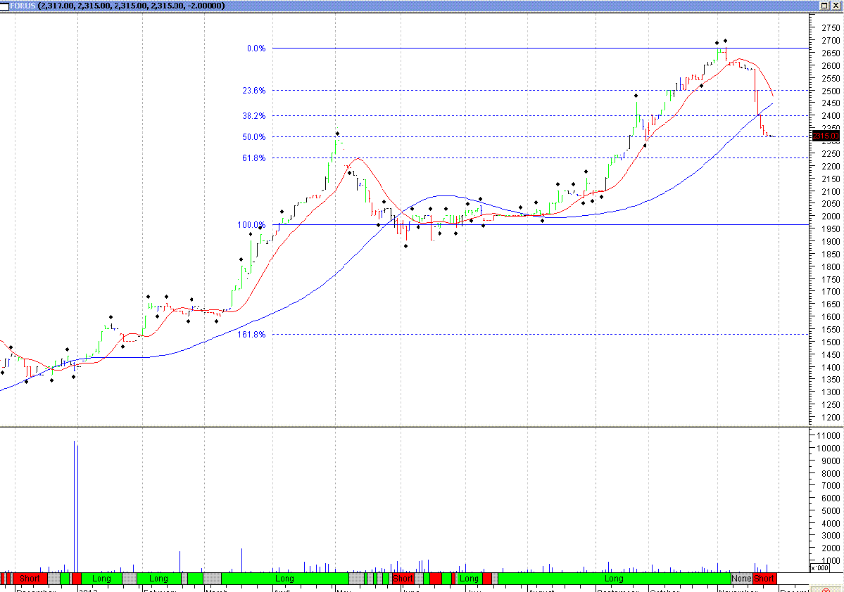Select the 0.0% Fibonacci level label

[256, 49]
